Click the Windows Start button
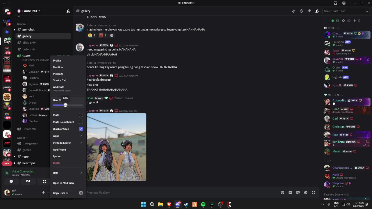372x209 pixels. point(143,204)
